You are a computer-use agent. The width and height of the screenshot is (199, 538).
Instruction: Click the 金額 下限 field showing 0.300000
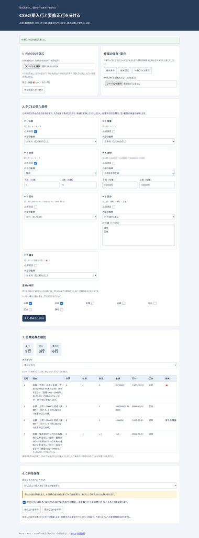120,185
